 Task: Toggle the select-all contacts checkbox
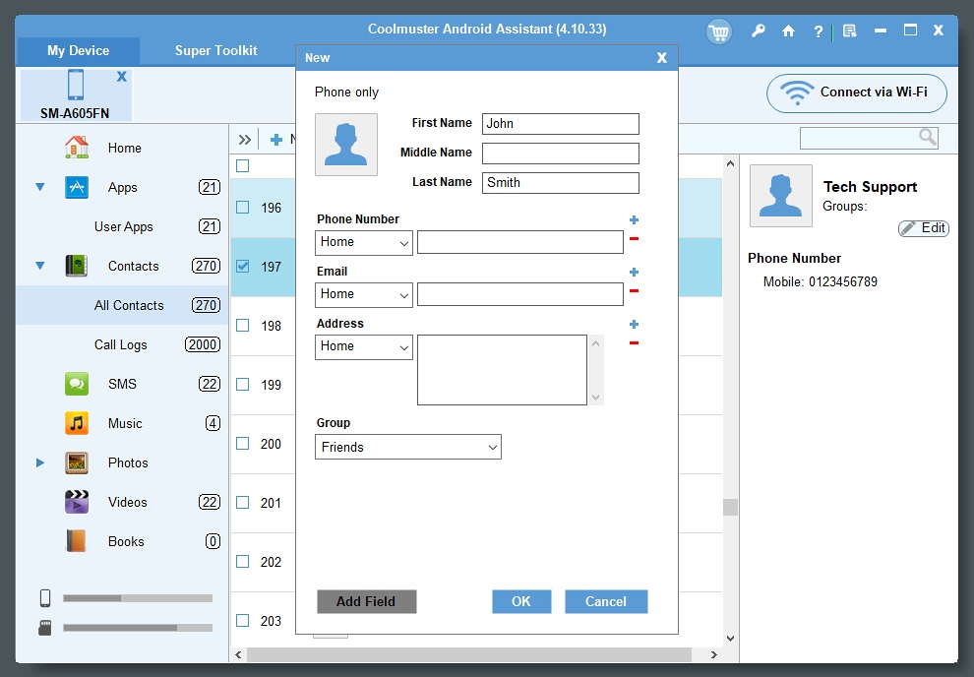(243, 166)
